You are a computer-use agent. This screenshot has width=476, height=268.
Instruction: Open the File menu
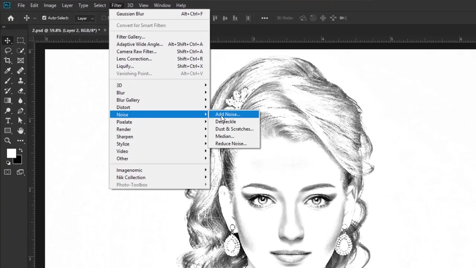tap(21, 5)
